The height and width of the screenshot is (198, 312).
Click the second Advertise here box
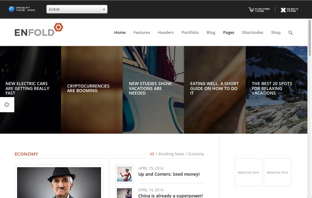(278, 172)
